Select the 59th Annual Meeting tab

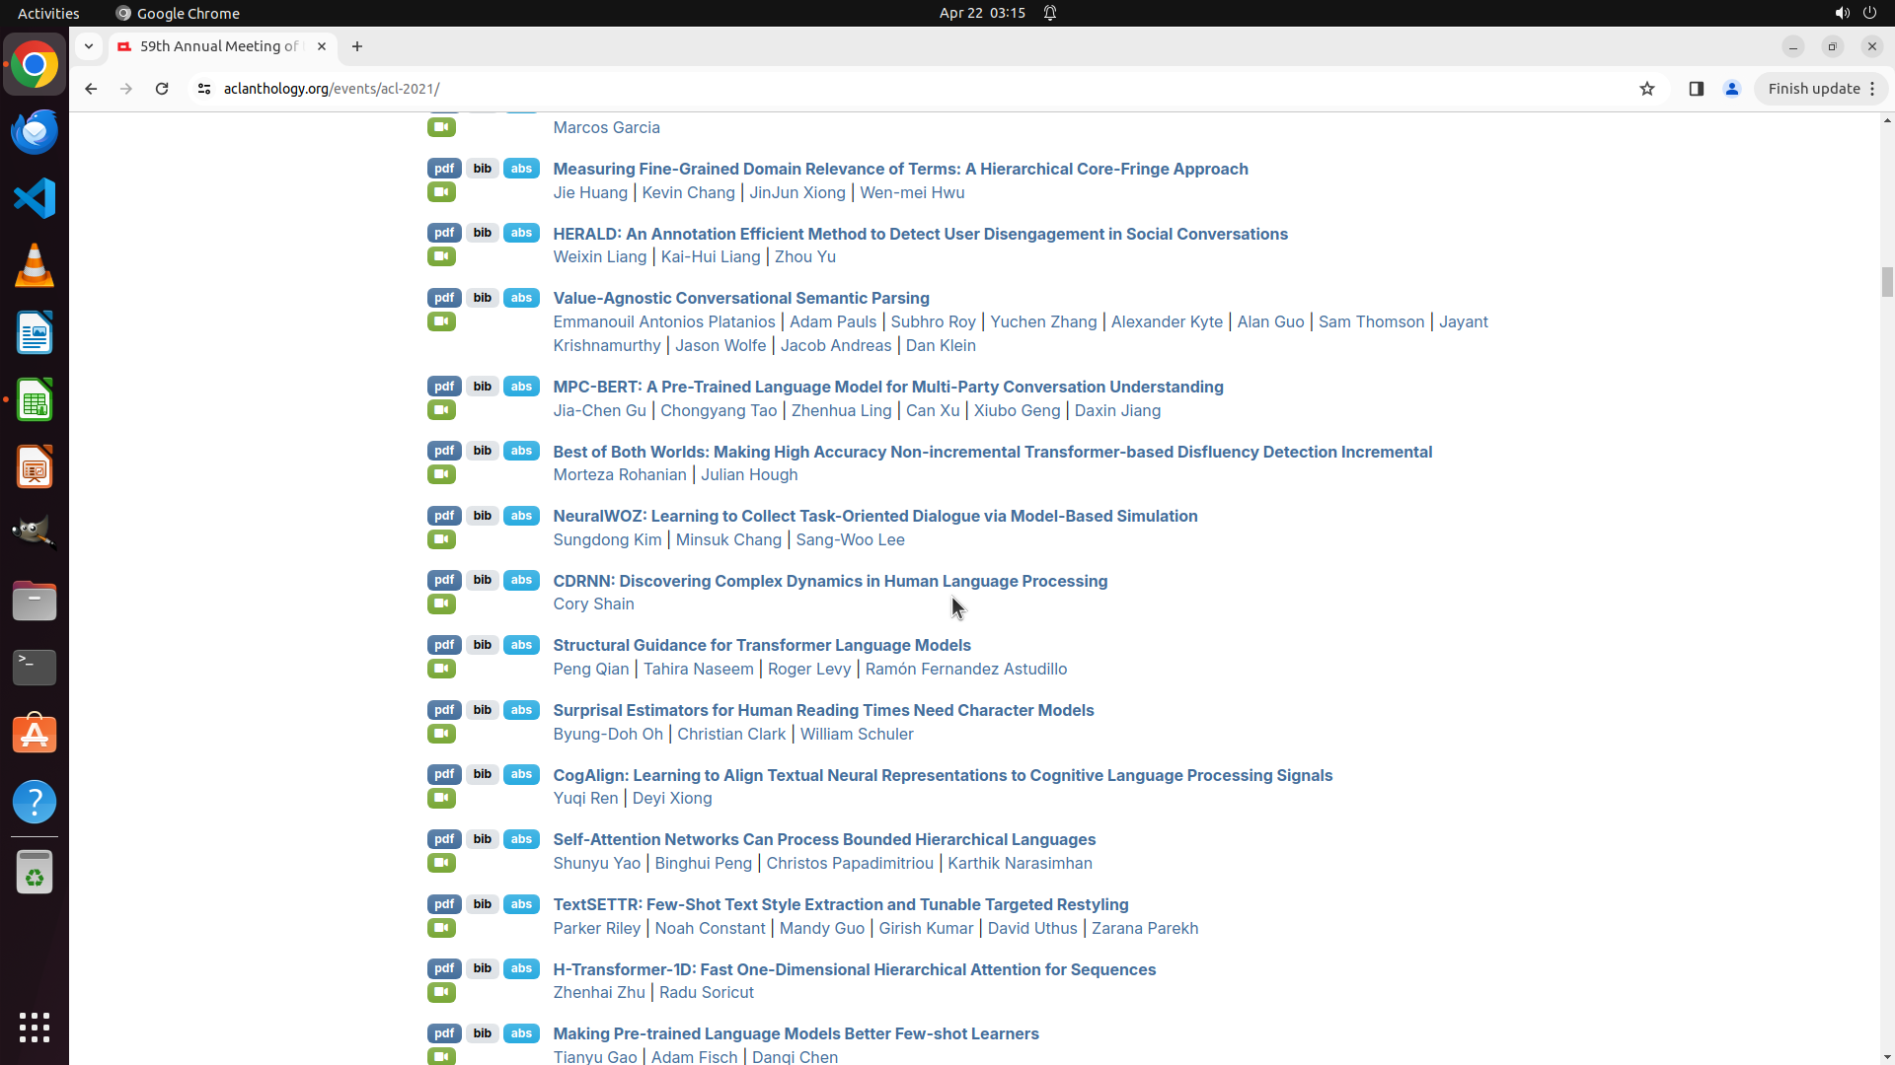[219, 46]
